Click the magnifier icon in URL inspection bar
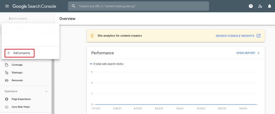This screenshot has width=275, height=114. click(x=73, y=6)
